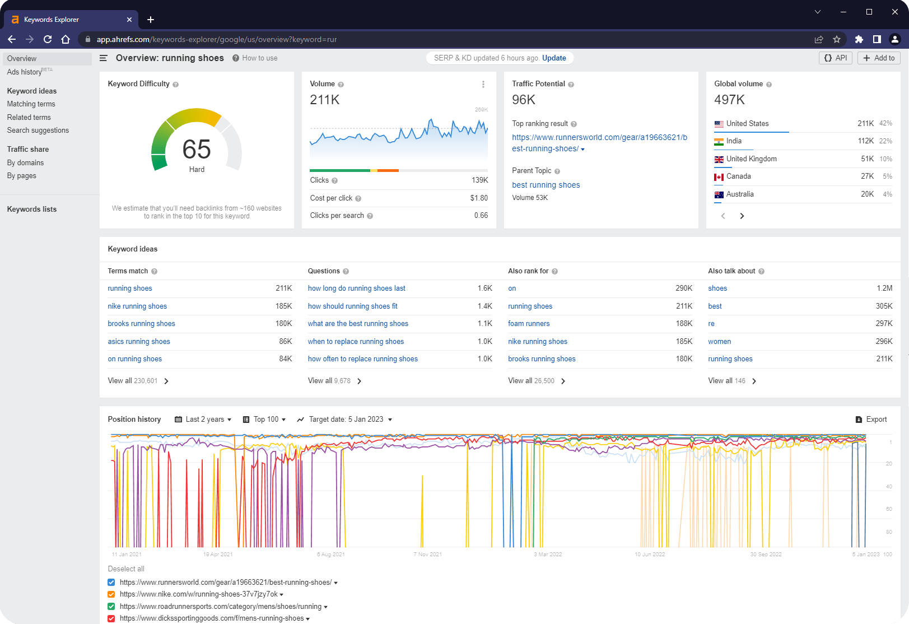Open browser extensions puzzle icon
This screenshot has height=624, width=909.
click(859, 39)
